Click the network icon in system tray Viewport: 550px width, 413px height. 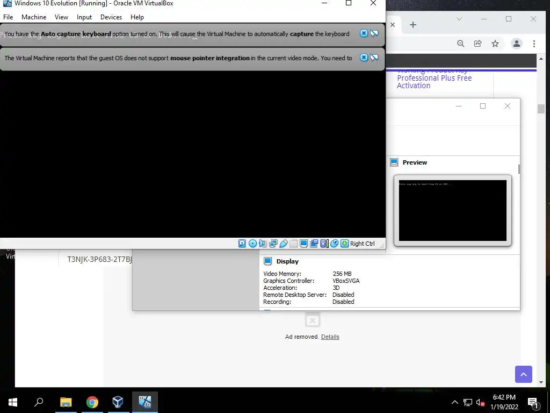[x=468, y=402]
